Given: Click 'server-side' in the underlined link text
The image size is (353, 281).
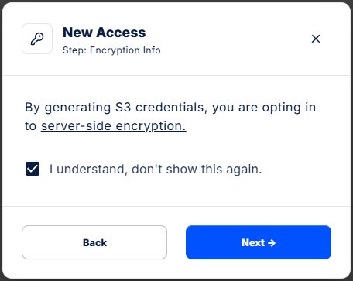Looking at the screenshot, I should point(76,126).
